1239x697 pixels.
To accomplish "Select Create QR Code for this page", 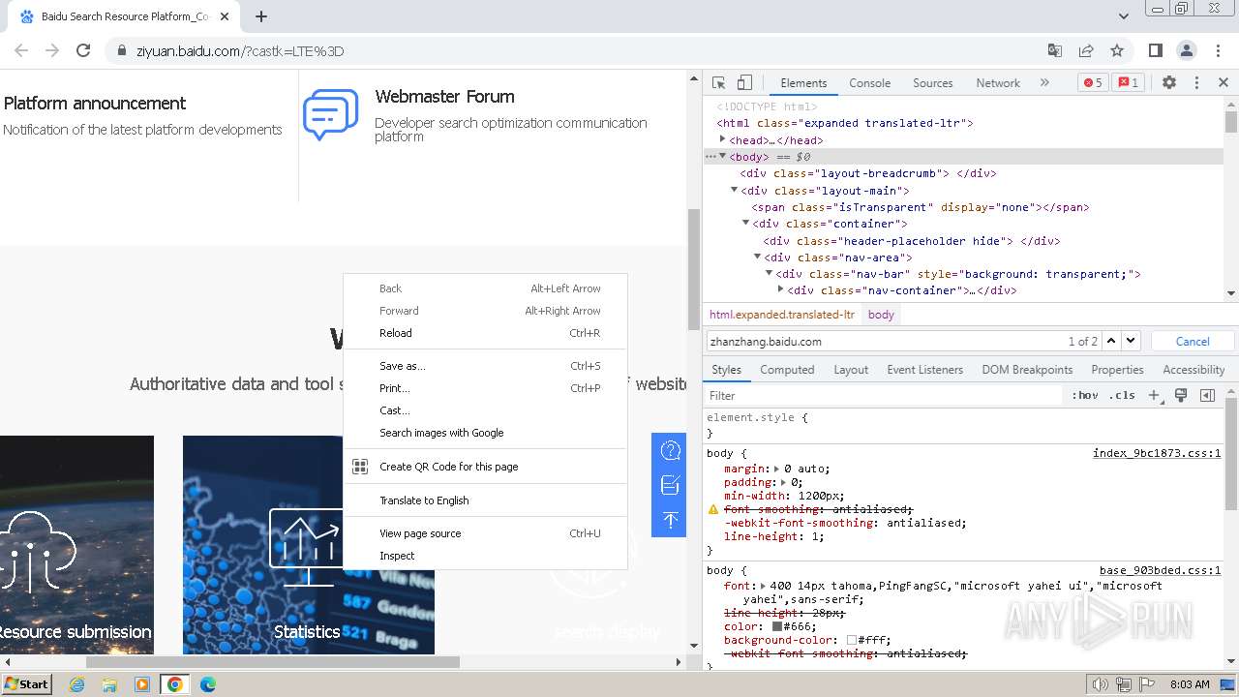I will coord(485,467).
